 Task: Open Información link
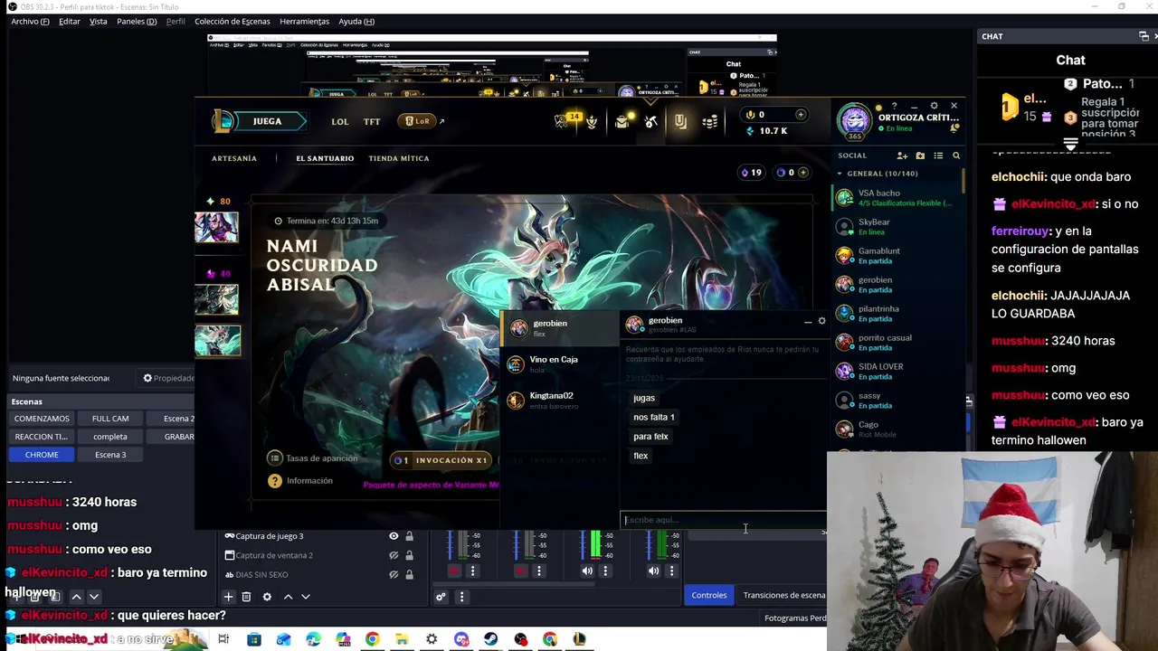[300, 481]
